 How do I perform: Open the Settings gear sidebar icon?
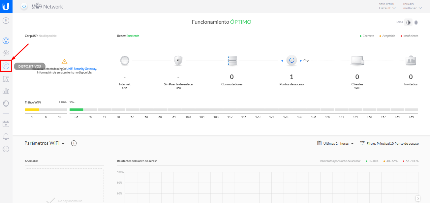6,149
